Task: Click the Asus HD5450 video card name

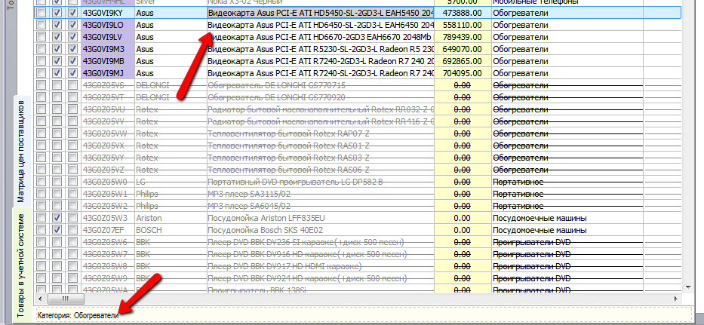Action: [x=321, y=13]
